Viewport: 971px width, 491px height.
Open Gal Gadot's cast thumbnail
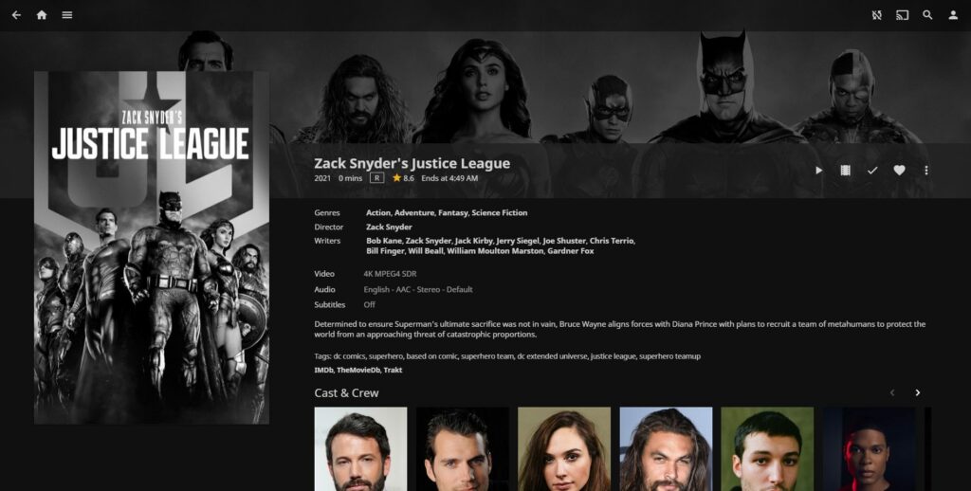pos(564,449)
